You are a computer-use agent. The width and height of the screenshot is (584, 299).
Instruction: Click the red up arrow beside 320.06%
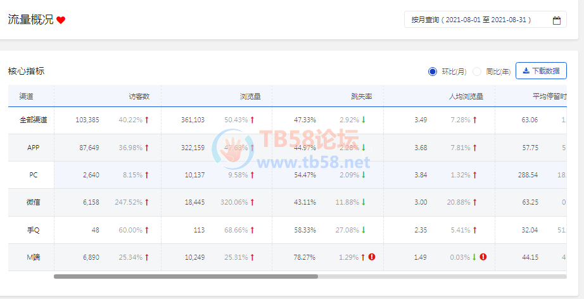click(252, 202)
